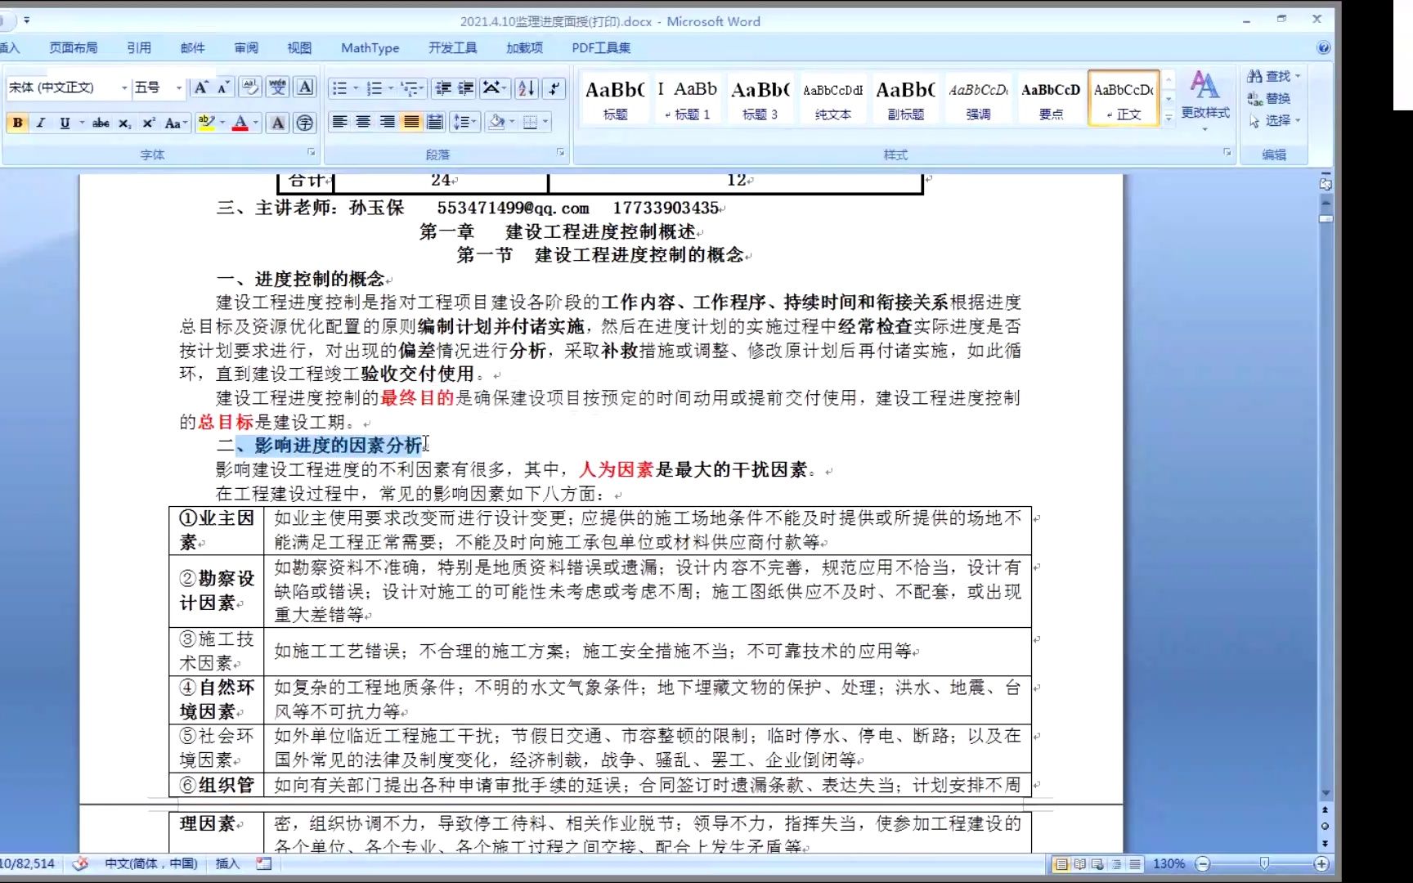Click the zoom slider handle
The width and height of the screenshot is (1413, 883).
pos(1264,863)
